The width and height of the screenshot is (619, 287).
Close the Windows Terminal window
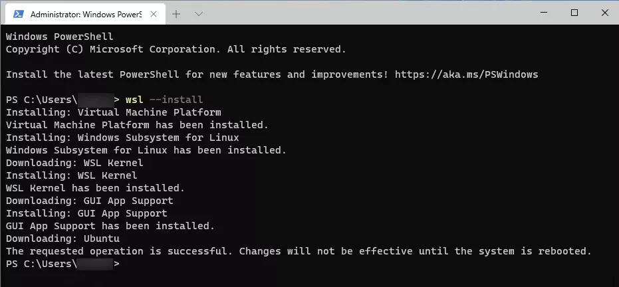(x=604, y=13)
